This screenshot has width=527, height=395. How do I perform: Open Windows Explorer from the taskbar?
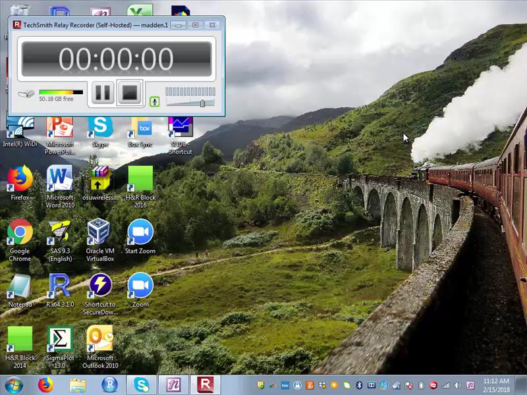pyautogui.click(x=78, y=384)
